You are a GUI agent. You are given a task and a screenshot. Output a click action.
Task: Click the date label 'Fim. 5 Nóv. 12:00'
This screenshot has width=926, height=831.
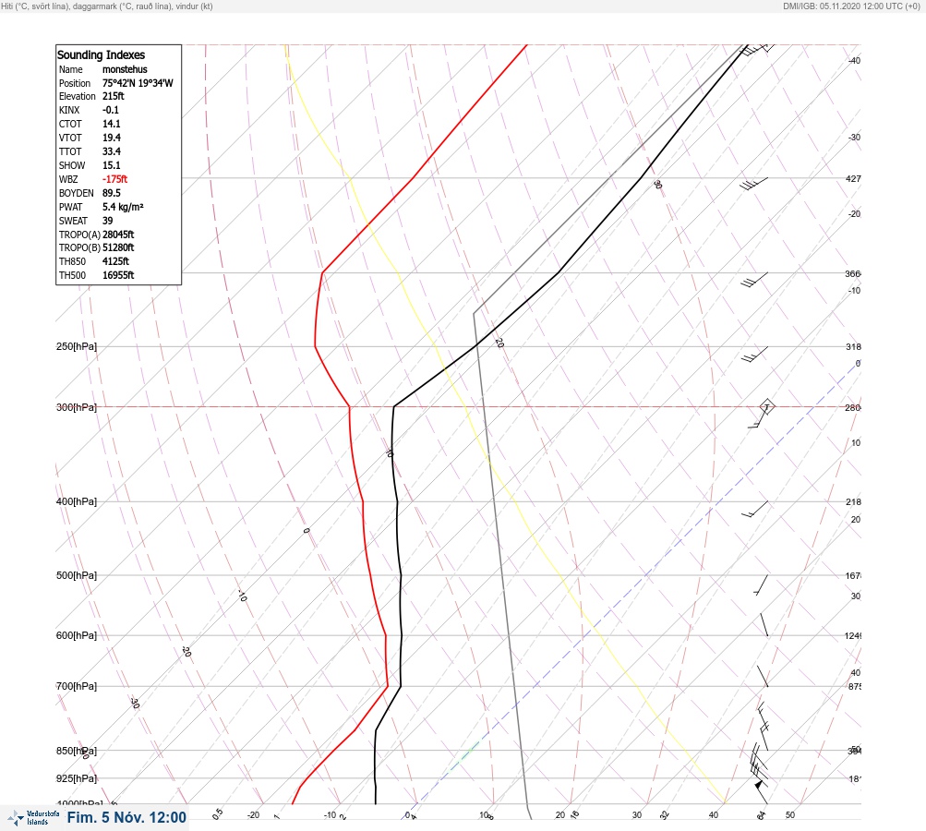click(126, 817)
